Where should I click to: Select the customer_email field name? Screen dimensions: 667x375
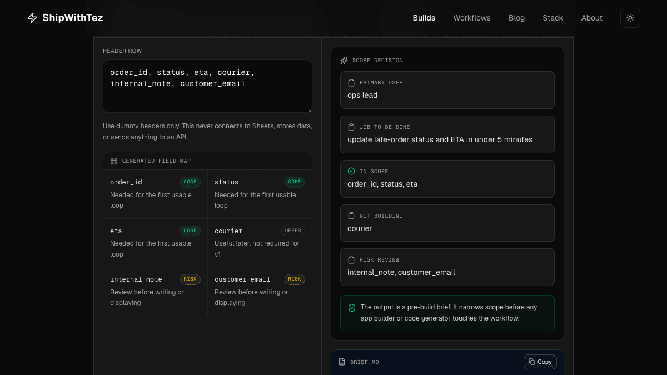tap(242, 279)
